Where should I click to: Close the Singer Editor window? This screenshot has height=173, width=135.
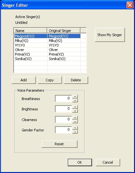(130, 5)
